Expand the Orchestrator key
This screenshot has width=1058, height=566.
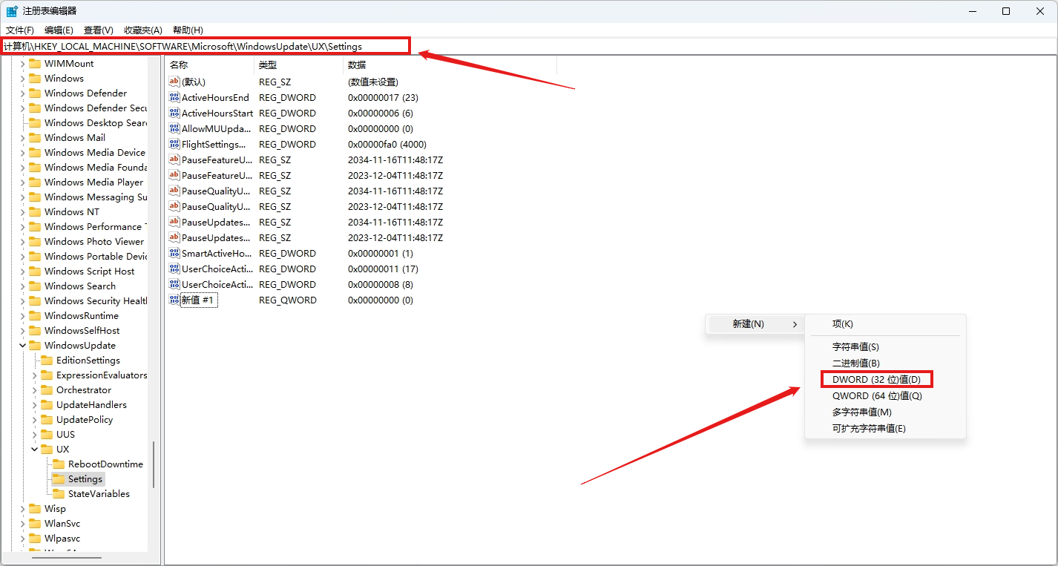[34, 390]
